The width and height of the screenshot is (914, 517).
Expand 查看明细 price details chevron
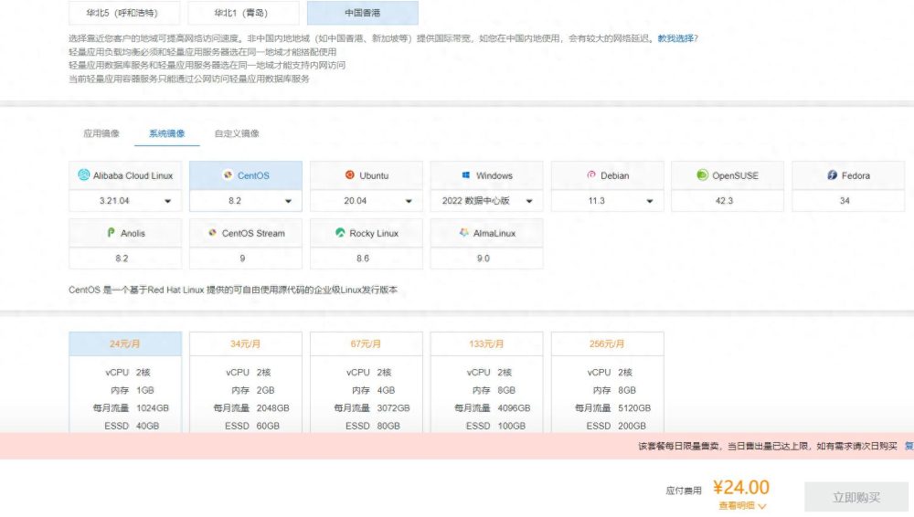(762, 506)
